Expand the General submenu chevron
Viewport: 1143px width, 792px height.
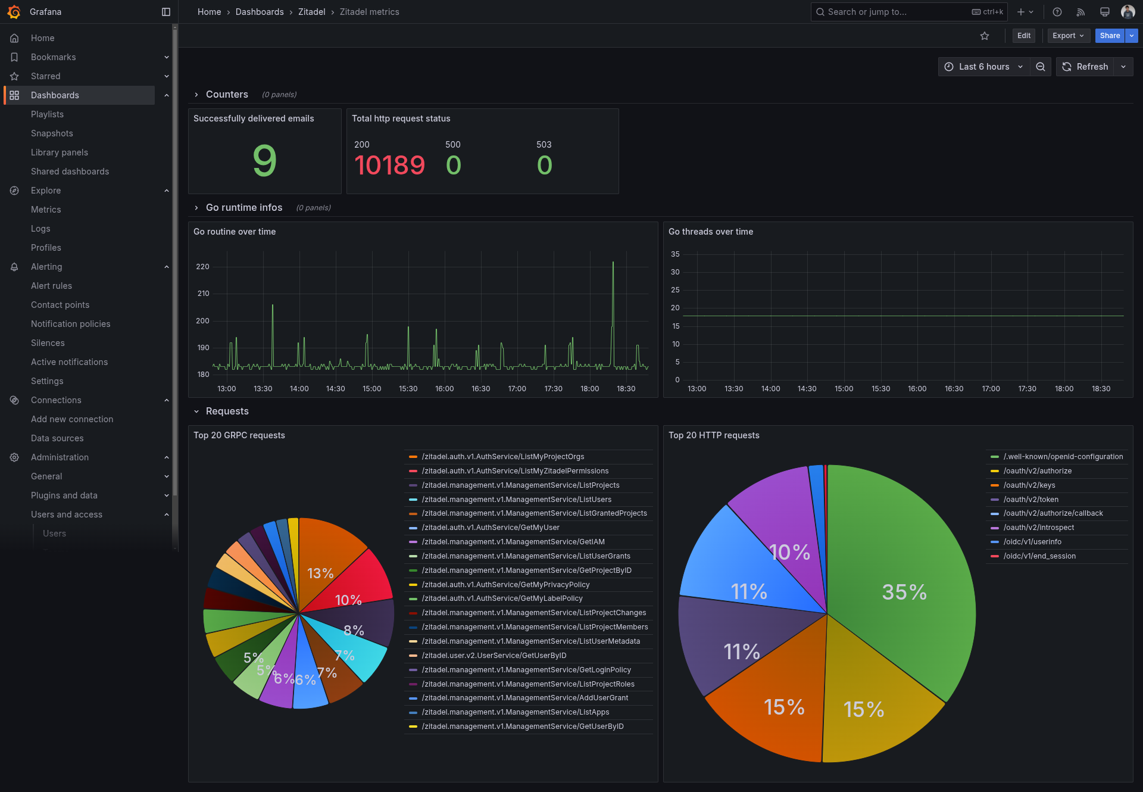[x=167, y=476]
